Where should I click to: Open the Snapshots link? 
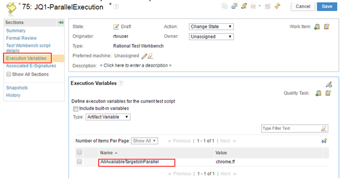pos(17,88)
